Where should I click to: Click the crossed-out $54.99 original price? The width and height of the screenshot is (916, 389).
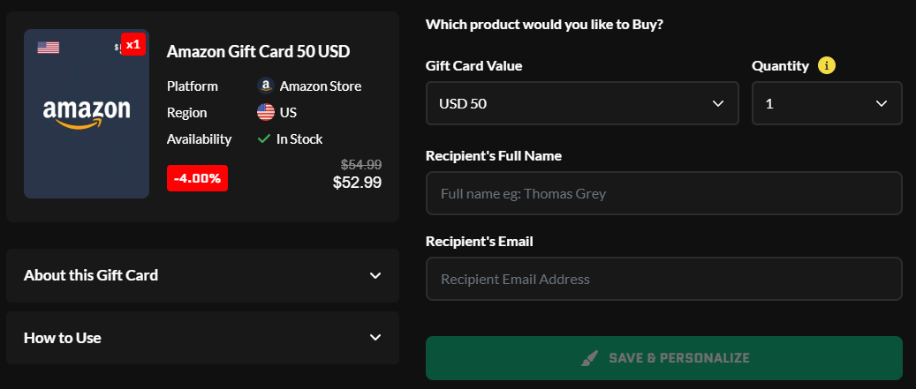pyautogui.click(x=360, y=164)
